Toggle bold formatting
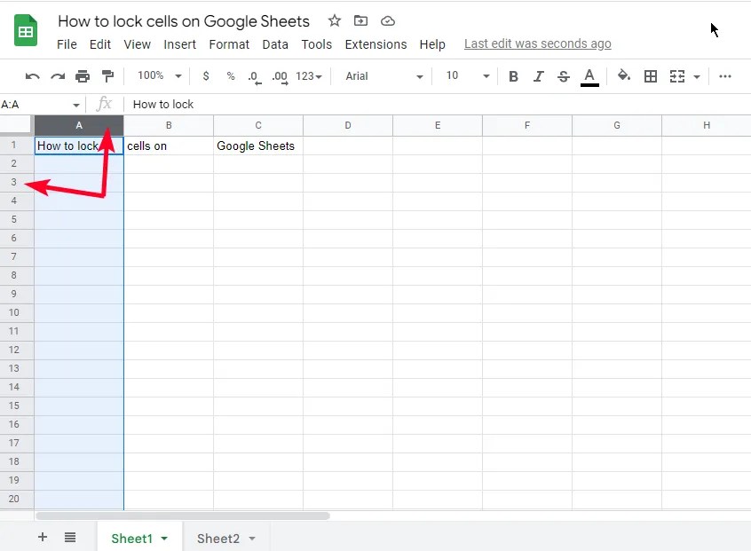 click(x=513, y=76)
